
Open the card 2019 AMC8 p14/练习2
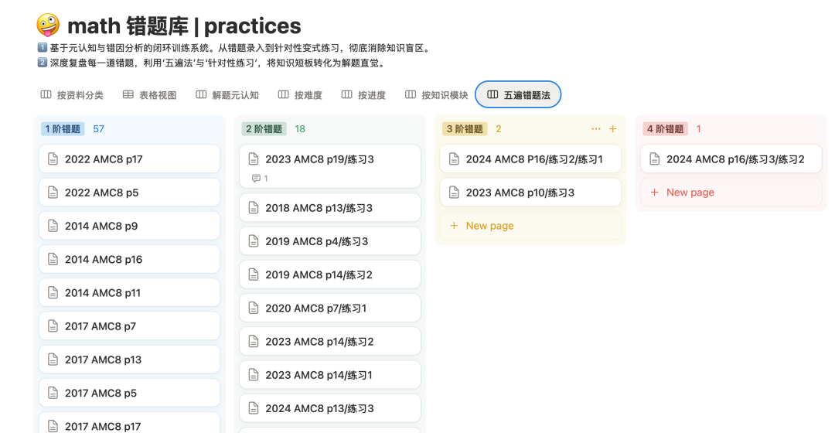tap(330, 274)
